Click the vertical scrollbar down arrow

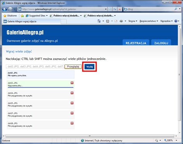(x=180, y=133)
